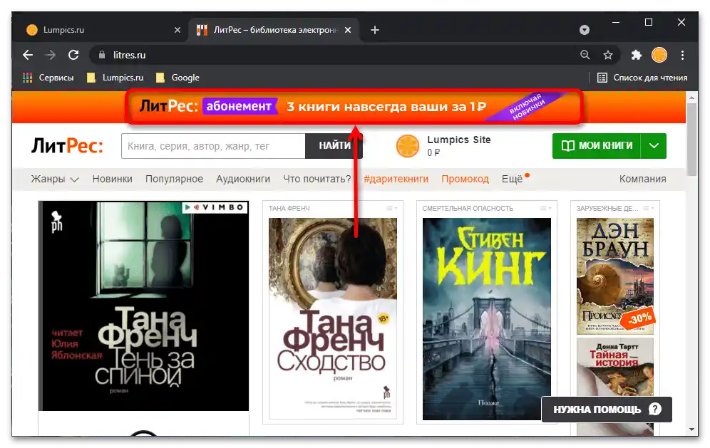Viewport: 710px width, 448px height.
Task: Open list menu on ЗАРУБЕЖНЫЕ ДЕ... card
Action: point(649,208)
